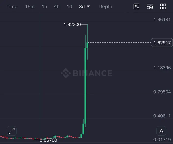Click the 0.05700 low price label
Viewport: 173px width, 144px height.
tap(48, 140)
